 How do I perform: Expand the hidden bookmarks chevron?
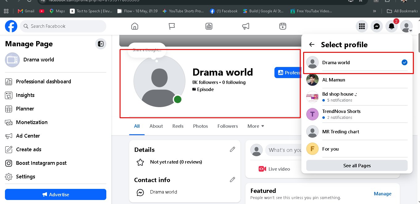coord(375,11)
